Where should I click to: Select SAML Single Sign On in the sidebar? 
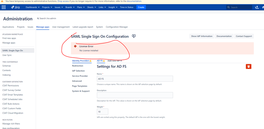click(x=17, y=50)
